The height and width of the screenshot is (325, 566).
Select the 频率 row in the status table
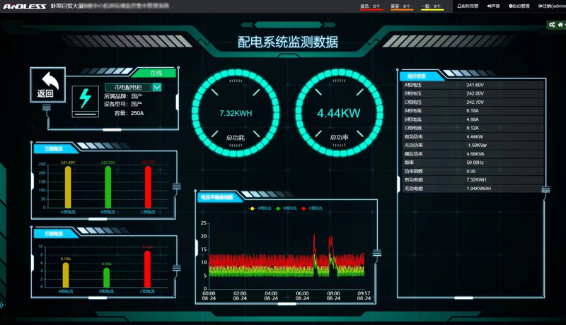pos(470,162)
